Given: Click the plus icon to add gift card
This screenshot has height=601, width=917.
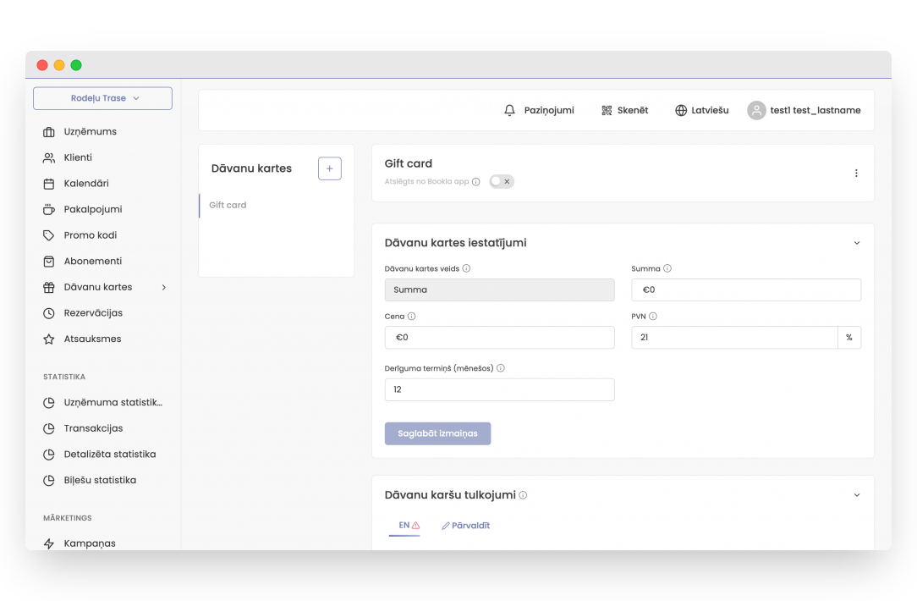Looking at the screenshot, I should tap(329, 168).
